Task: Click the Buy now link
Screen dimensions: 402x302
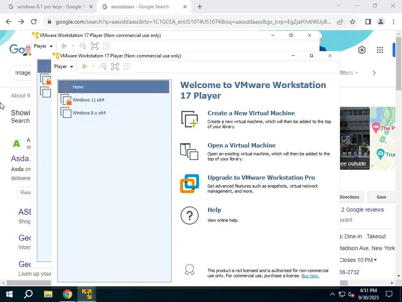Action: (310, 276)
